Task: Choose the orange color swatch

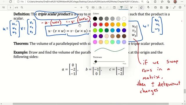Action: tap(107, 24)
